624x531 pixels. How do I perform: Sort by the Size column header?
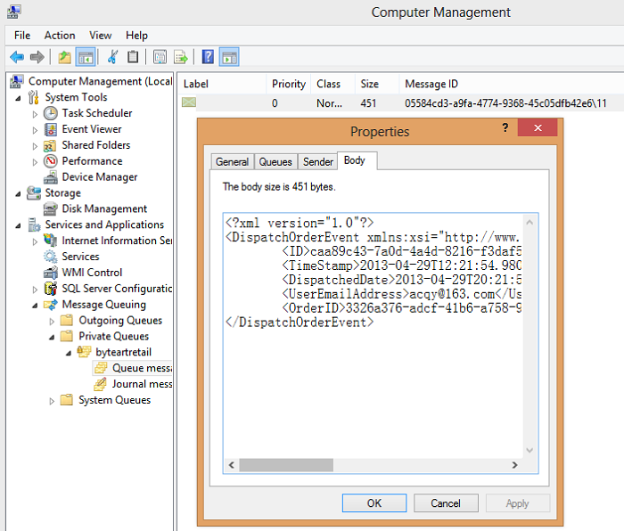pos(377,84)
